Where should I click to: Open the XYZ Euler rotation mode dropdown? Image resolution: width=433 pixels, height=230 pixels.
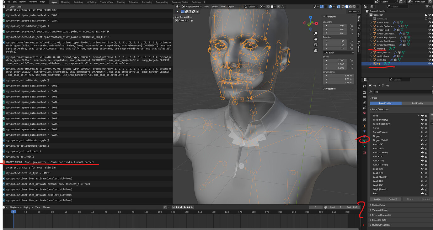339,53
